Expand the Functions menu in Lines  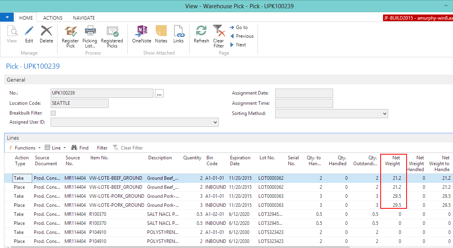click(25, 148)
